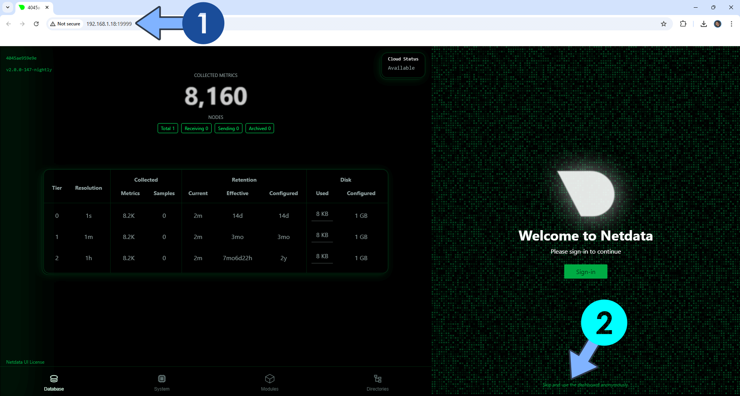Skip and use the dashboard anonymously
740x396 pixels.
click(x=585, y=385)
